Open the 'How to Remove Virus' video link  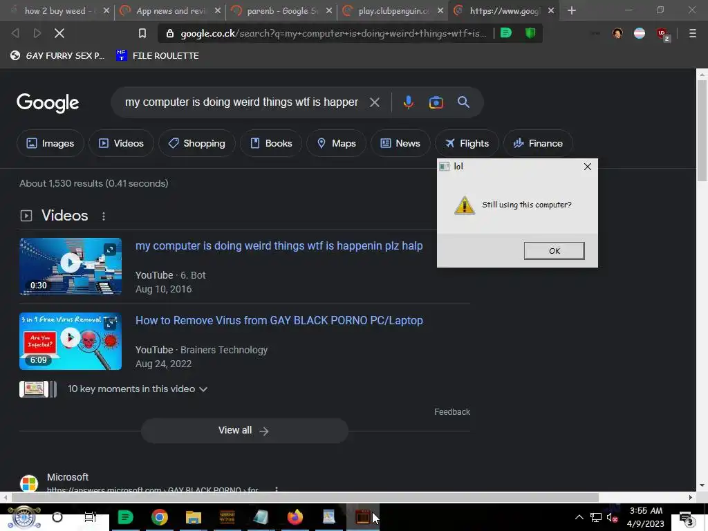pyautogui.click(x=279, y=321)
